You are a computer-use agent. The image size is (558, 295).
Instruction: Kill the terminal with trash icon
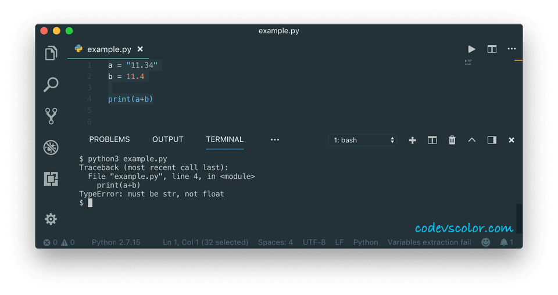(452, 140)
